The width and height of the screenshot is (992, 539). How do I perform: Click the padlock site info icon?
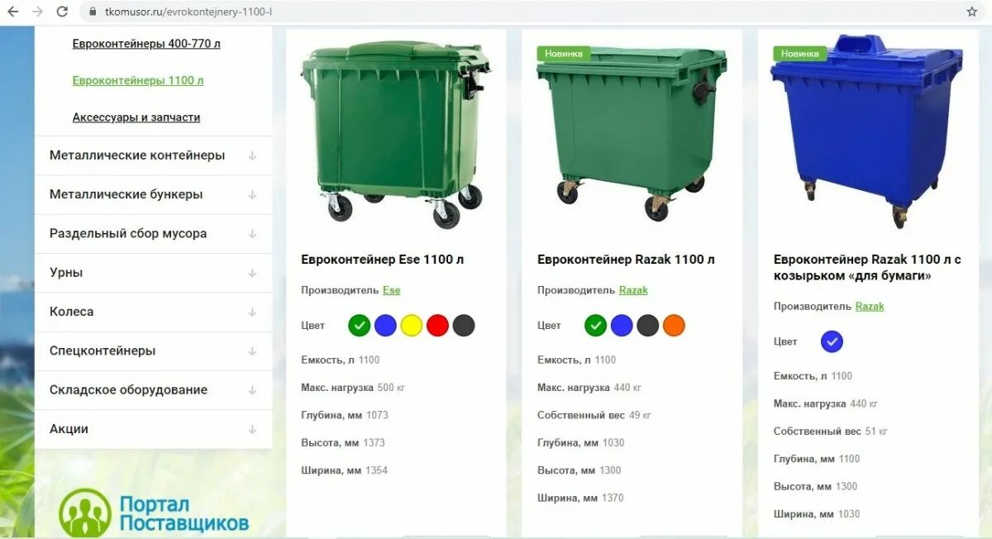(92, 12)
